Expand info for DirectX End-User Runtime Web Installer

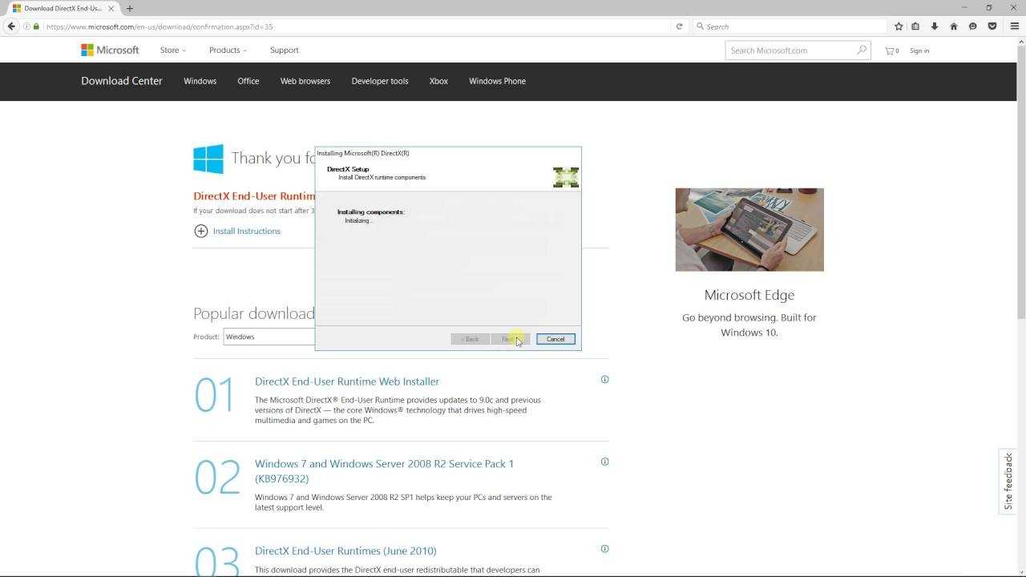click(604, 379)
